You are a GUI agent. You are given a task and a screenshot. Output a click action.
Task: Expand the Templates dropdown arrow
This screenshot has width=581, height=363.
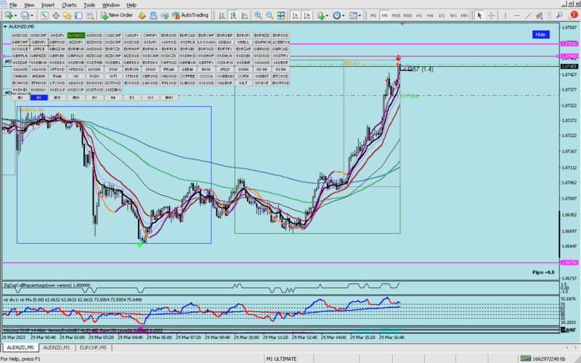coord(359,15)
